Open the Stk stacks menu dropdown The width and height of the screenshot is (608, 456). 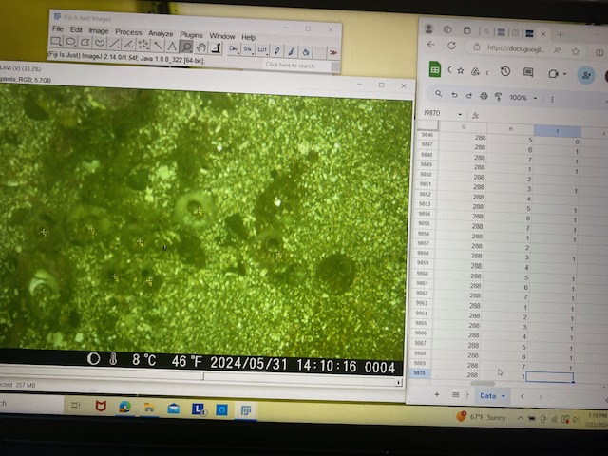coord(248,49)
